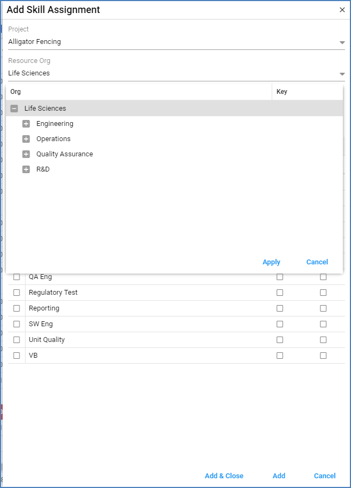Collapse the Life Sciences root node
The height and width of the screenshot is (488, 351).
click(14, 108)
